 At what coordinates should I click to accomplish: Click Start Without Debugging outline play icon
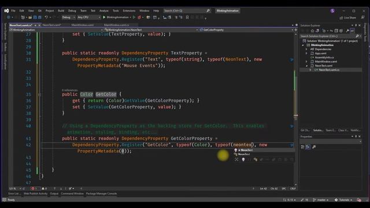[134, 17]
